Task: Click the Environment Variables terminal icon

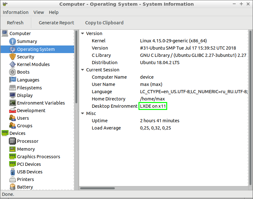Action: point(12,103)
